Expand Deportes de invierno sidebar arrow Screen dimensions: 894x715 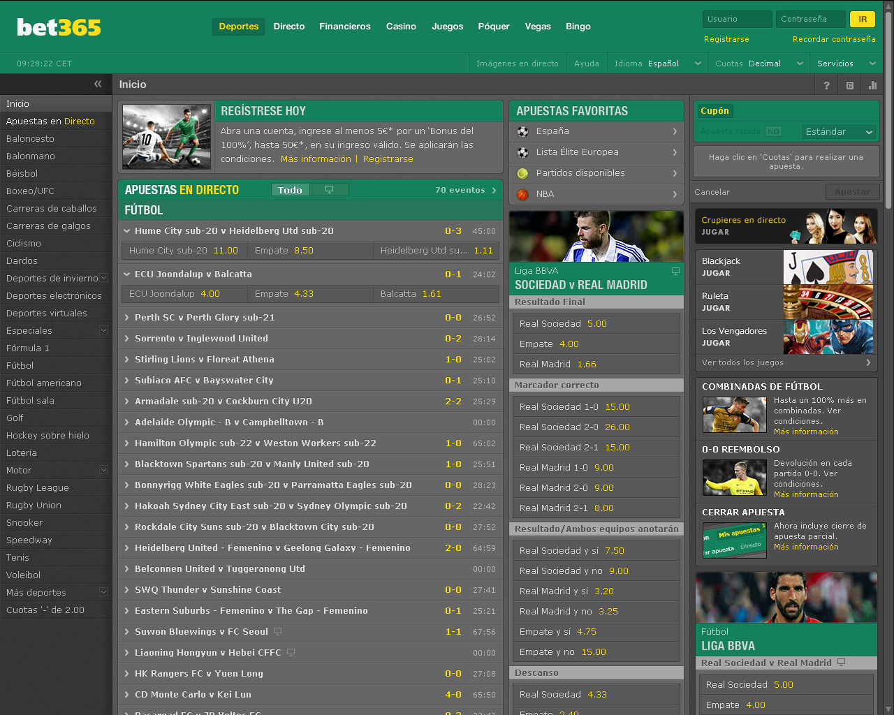[x=104, y=278]
